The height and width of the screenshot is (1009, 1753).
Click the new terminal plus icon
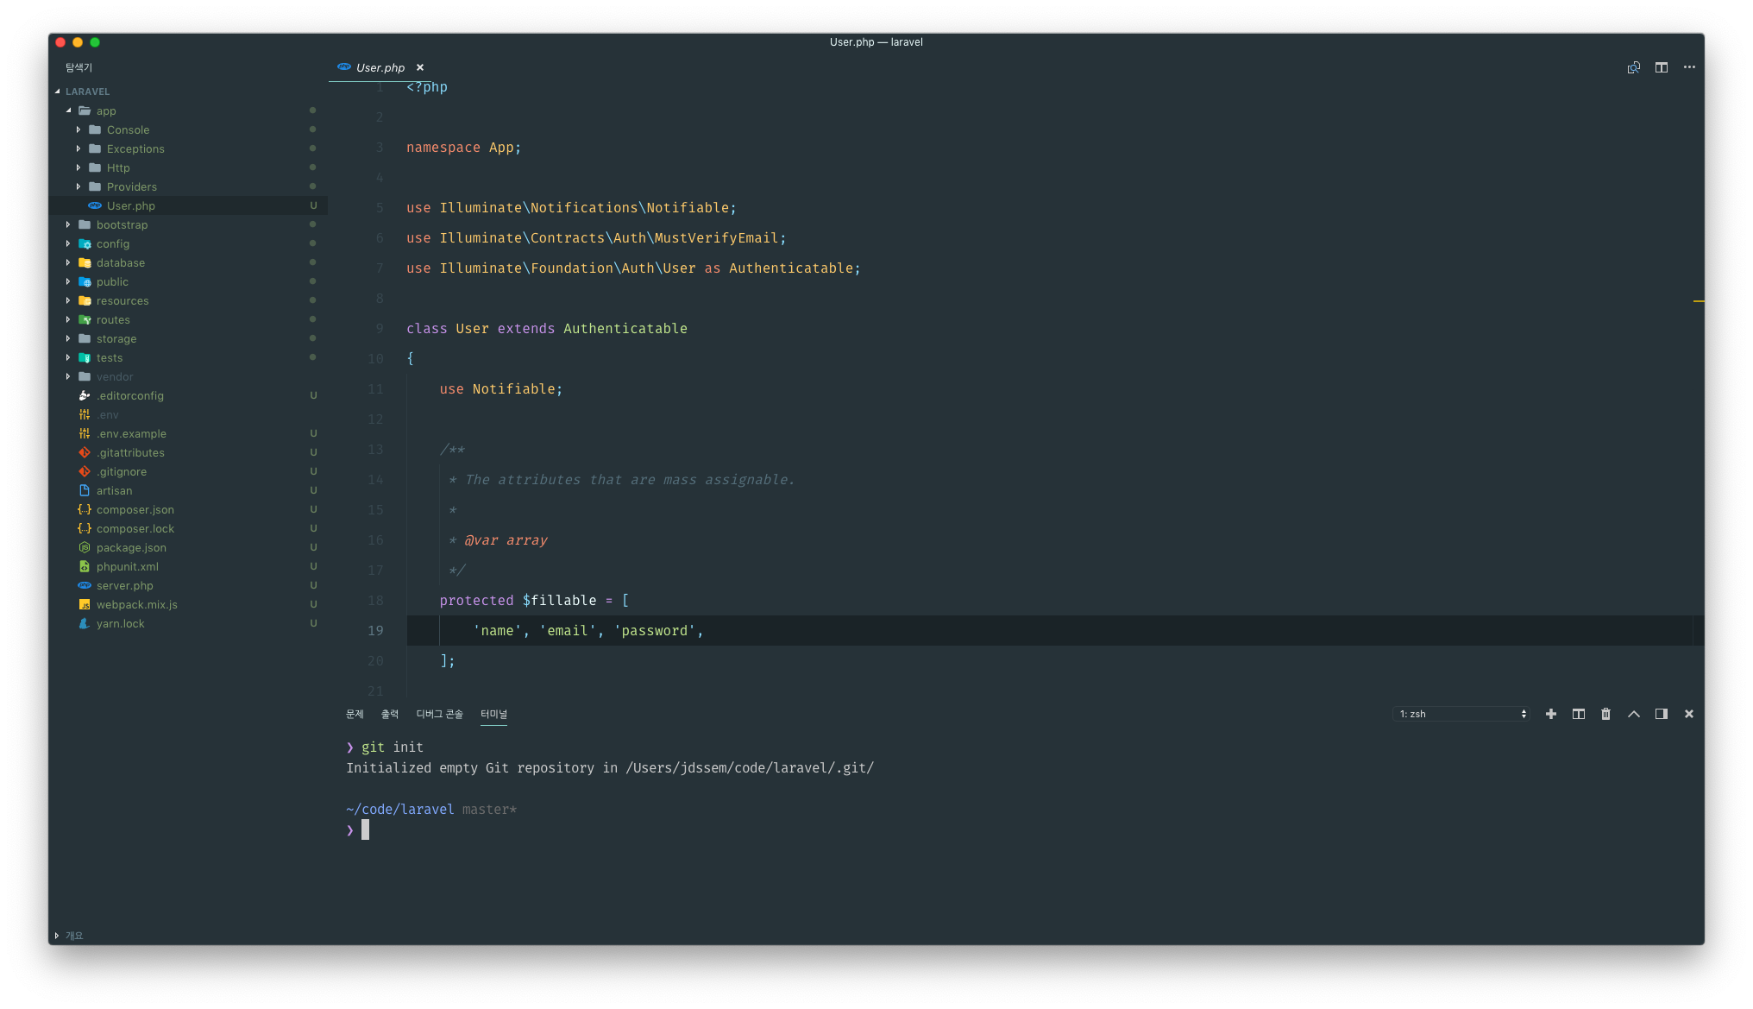tap(1550, 714)
